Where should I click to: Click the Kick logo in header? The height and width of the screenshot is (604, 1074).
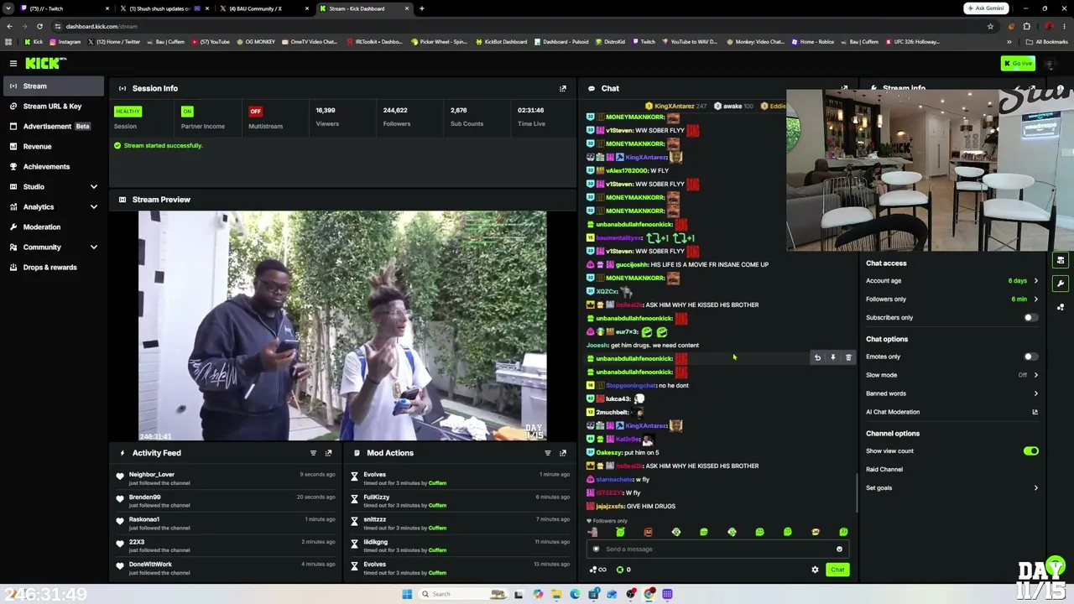coord(44,63)
